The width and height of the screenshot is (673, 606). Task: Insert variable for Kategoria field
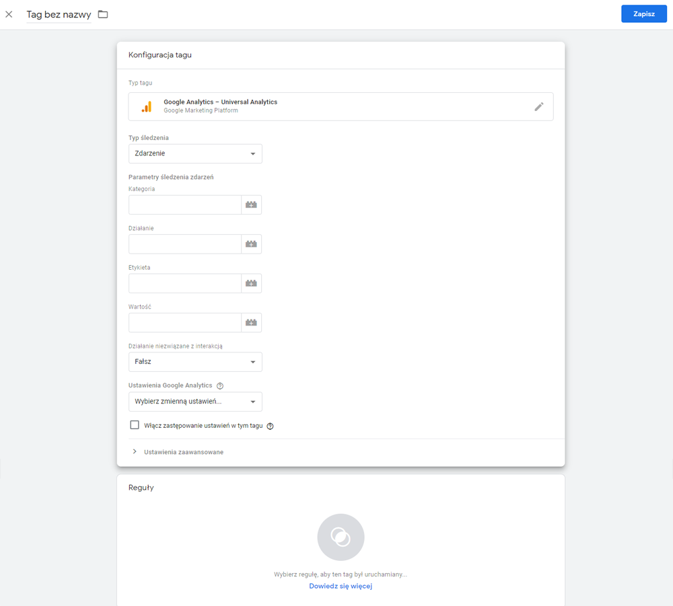click(251, 205)
